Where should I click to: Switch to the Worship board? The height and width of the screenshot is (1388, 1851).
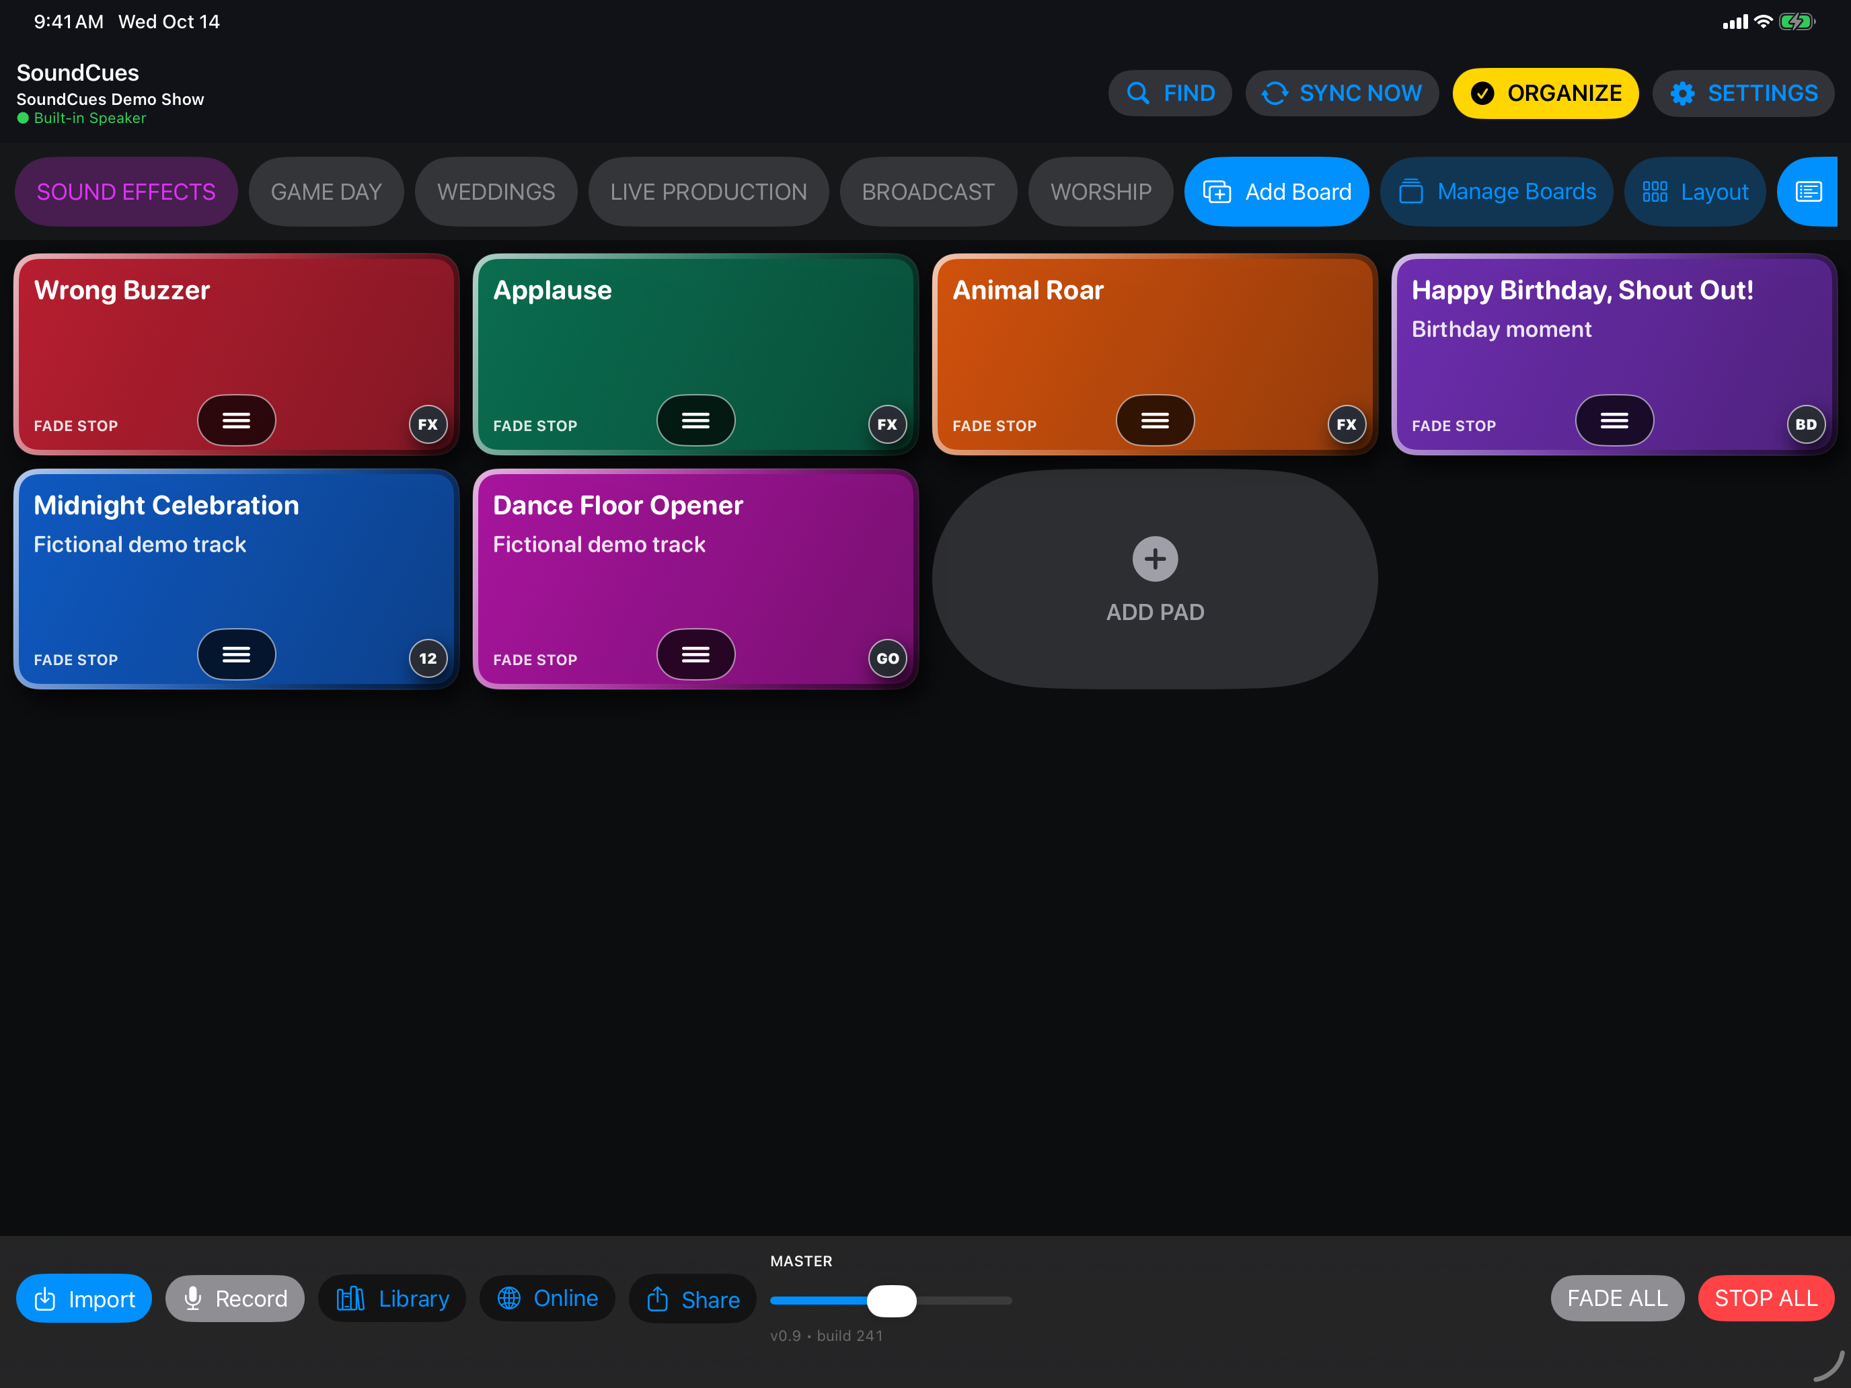[1100, 192]
